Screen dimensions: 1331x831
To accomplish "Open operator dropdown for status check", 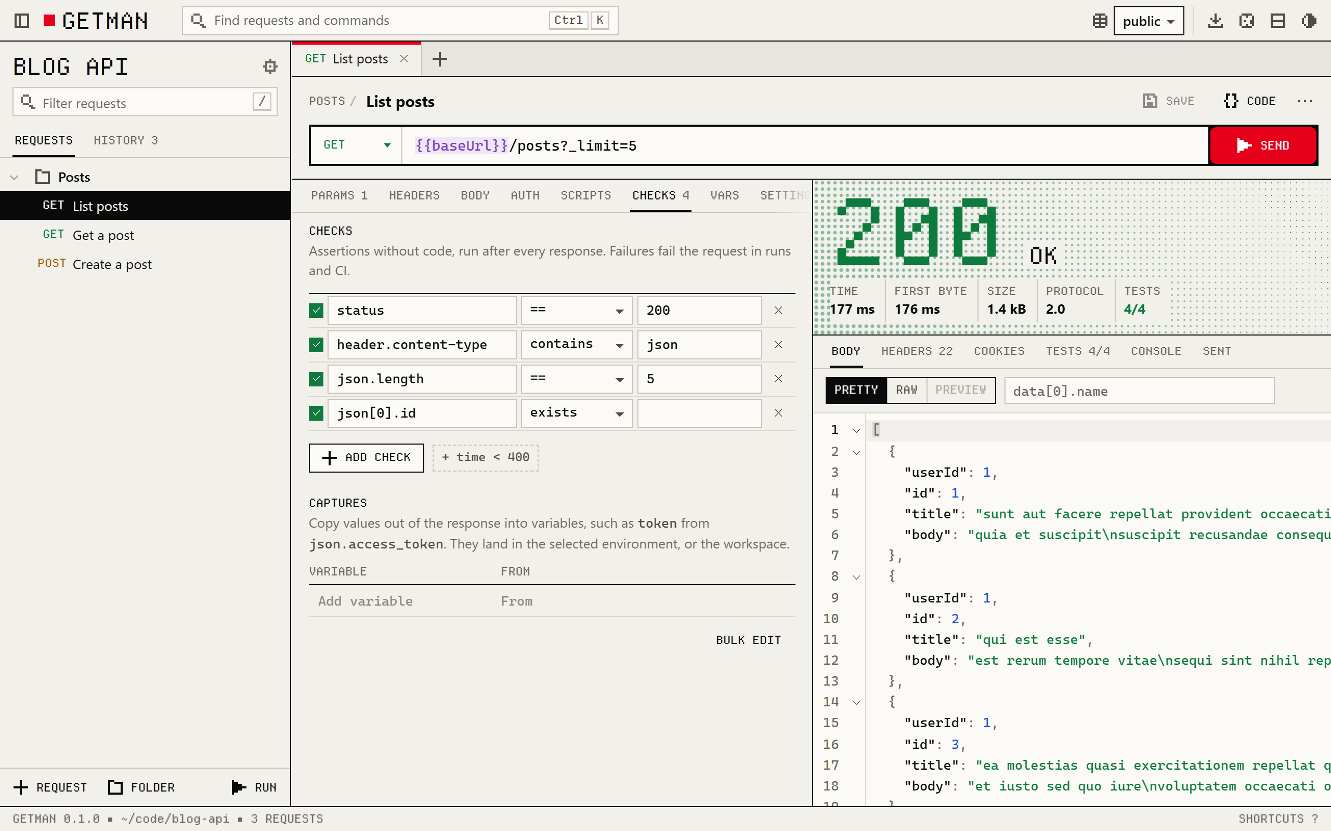I will point(577,311).
